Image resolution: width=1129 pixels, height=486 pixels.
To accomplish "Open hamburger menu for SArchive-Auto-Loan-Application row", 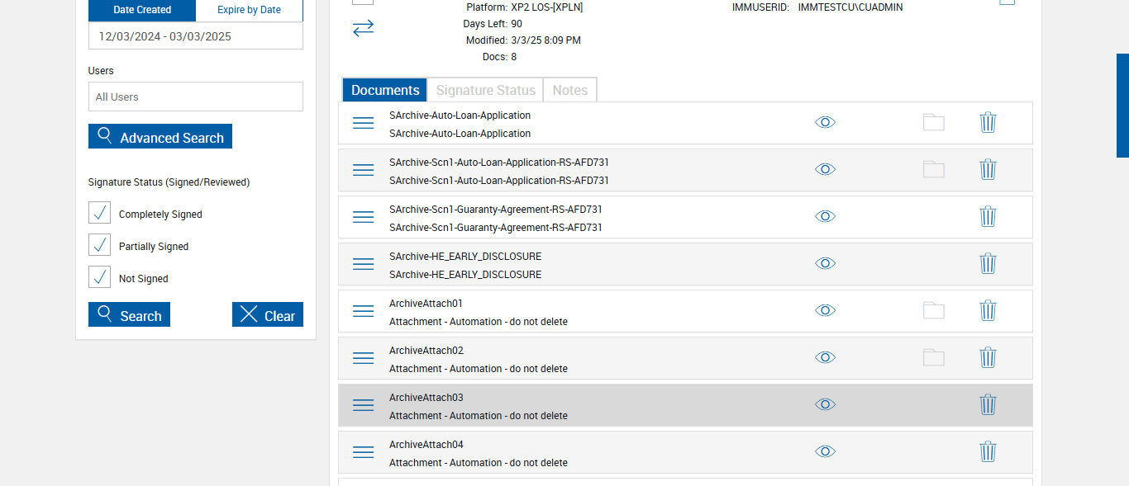I will [x=364, y=123].
